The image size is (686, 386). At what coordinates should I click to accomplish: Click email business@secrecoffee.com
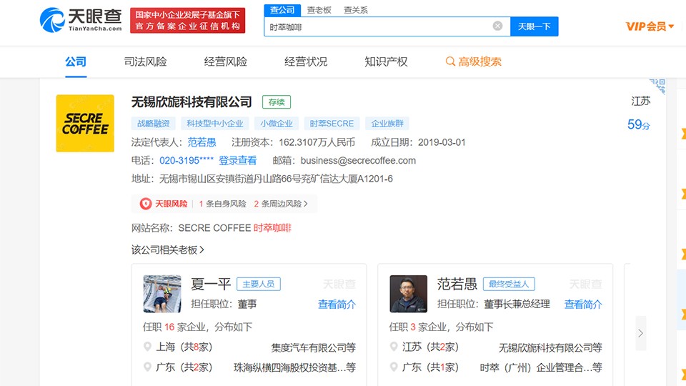(358, 161)
